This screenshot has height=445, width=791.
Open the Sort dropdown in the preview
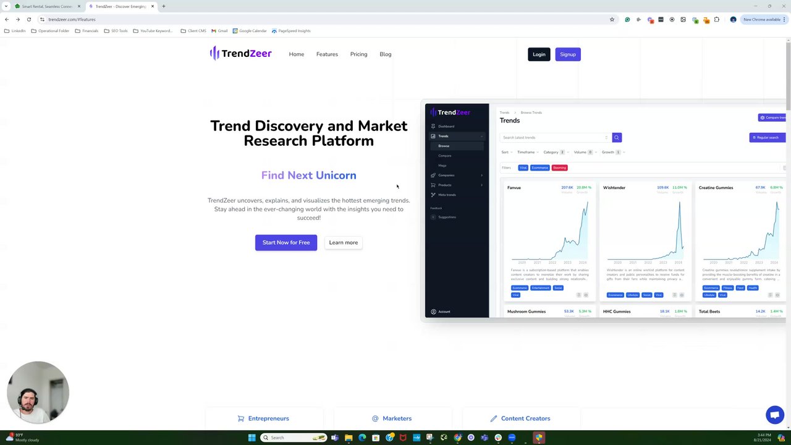pyautogui.click(x=507, y=152)
